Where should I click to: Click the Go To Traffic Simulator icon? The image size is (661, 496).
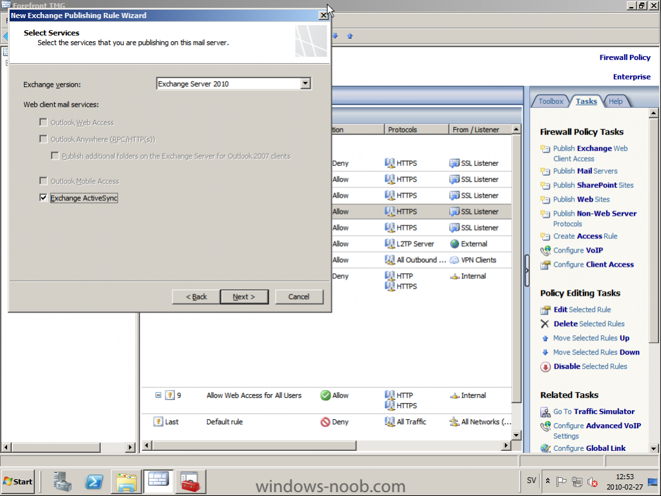[x=545, y=412]
